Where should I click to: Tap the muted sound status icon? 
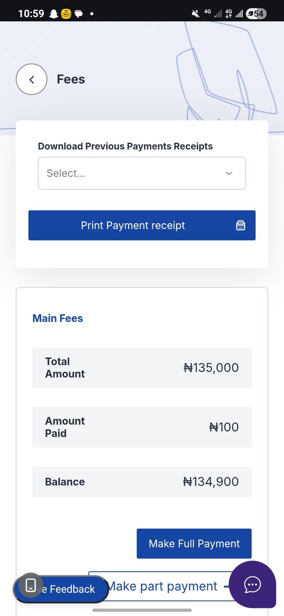195,14
